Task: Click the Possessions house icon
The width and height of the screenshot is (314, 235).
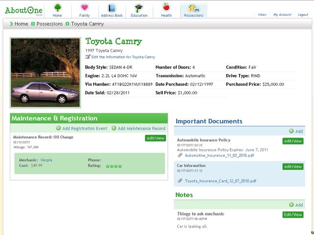Action: coord(193,8)
